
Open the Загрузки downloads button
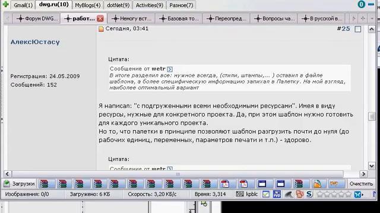(x=19, y=184)
